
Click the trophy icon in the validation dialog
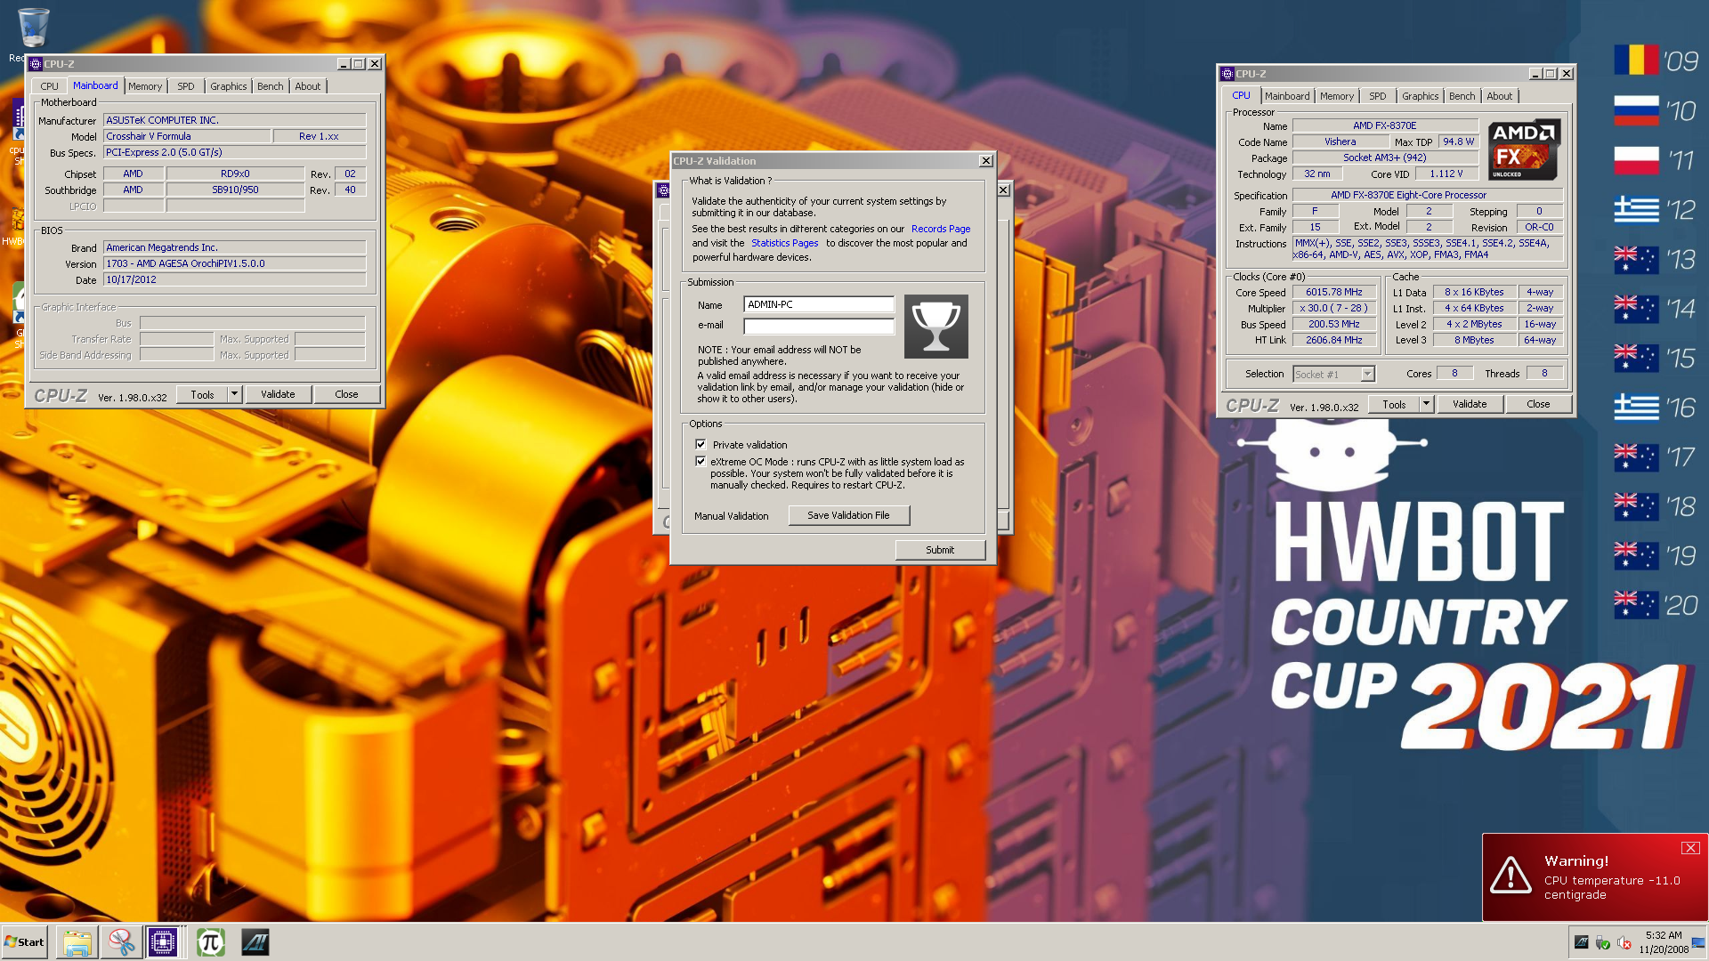click(x=936, y=327)
